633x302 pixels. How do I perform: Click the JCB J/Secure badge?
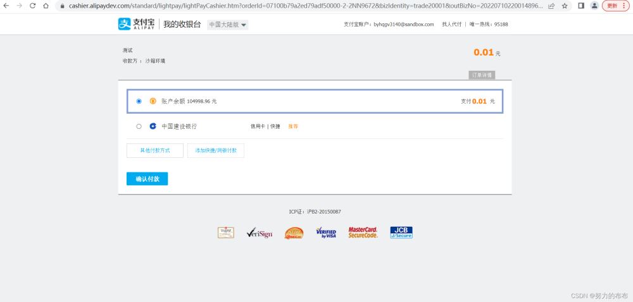point(401,233)
